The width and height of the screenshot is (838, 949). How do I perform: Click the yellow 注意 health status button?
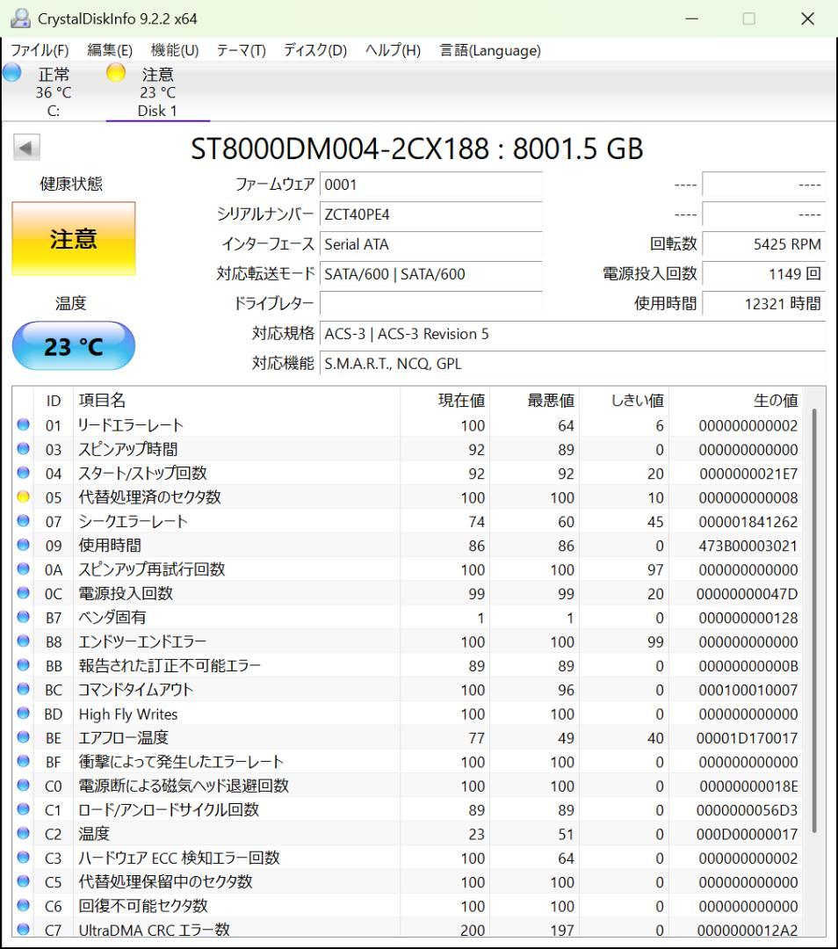click(x=73, y=240)
